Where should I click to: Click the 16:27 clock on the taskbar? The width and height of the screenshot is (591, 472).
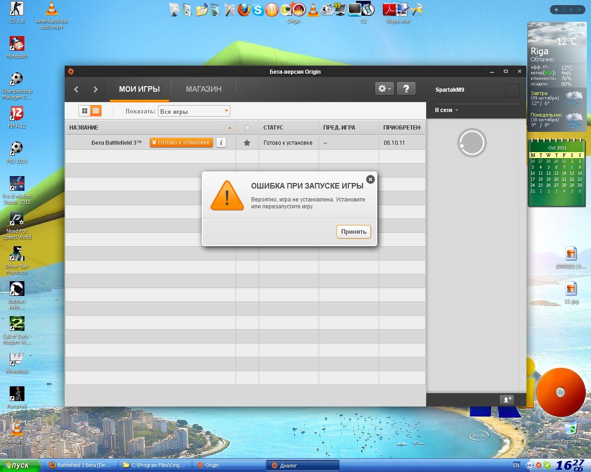coord(570,465)
